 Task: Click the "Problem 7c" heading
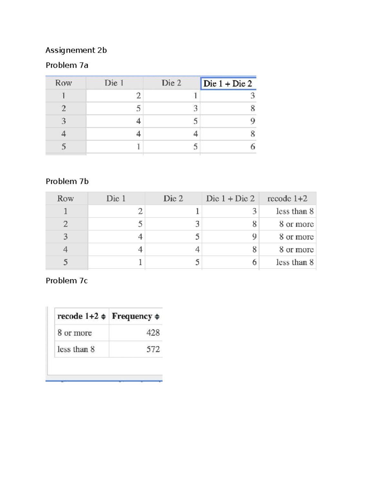coord(66,281)
